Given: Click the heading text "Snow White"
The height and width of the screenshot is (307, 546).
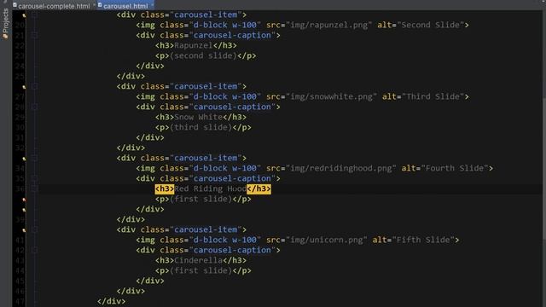Looking at the screenshot, I should (x=198, y=117).
